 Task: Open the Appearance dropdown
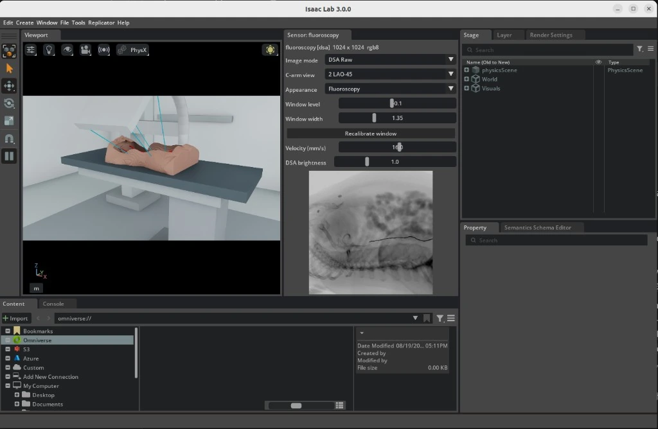tap(390, 89)
